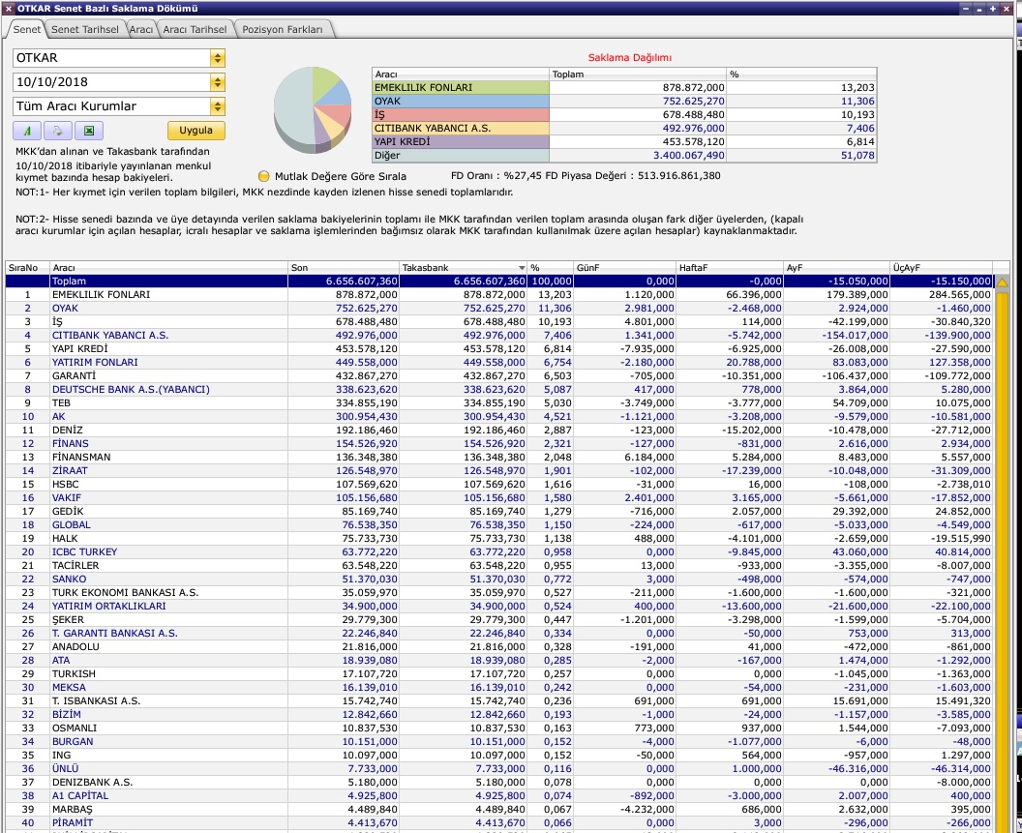This screenshot has width=1022, height=833.
Task: Click the pie chart of Saklama Dağılımı
Action: pyautogui.click(x=313, y=109)
